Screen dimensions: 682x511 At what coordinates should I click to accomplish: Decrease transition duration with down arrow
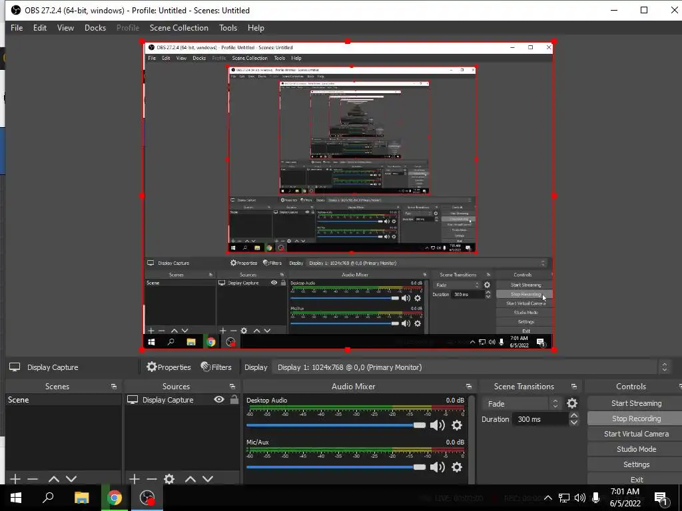point(573,423)
